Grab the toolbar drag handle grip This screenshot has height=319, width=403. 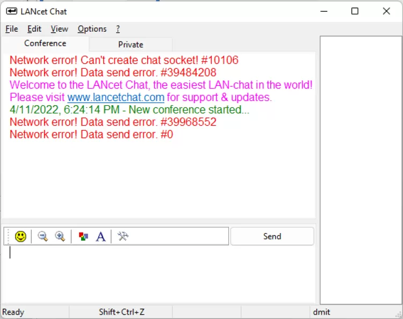click(x=8, y=236)
